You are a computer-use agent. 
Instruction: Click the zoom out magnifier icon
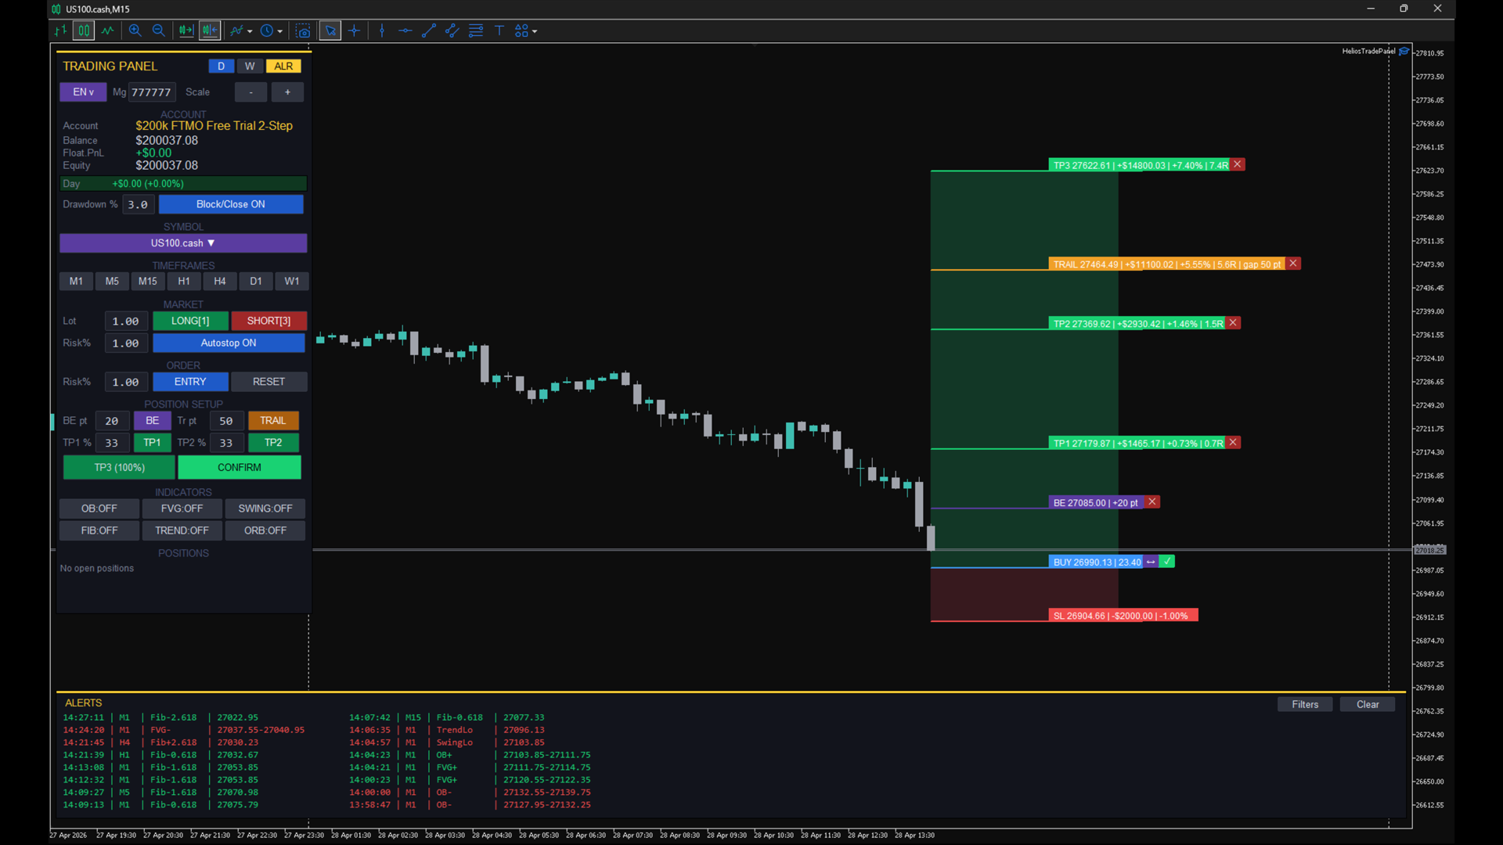(x=158, y=31)
